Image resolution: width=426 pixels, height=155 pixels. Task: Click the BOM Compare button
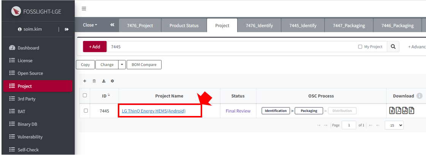point(144,65)
